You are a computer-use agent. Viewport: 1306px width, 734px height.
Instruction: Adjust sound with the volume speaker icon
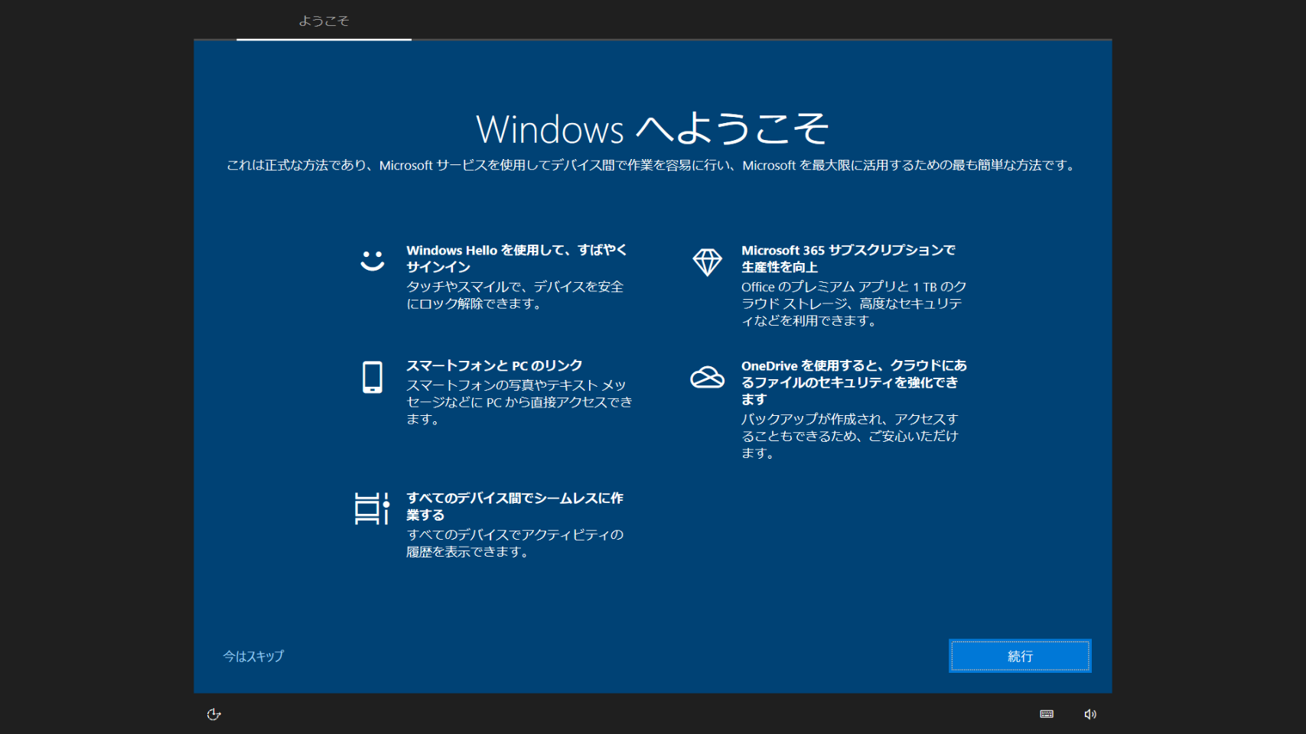pos(1090,714)
